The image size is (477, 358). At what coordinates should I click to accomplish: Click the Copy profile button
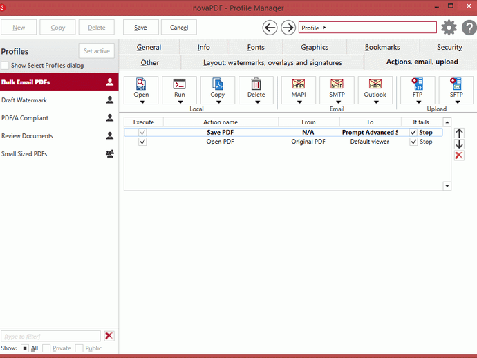57,28
